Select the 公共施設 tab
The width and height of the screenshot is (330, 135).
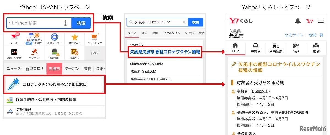coord(276,48)
